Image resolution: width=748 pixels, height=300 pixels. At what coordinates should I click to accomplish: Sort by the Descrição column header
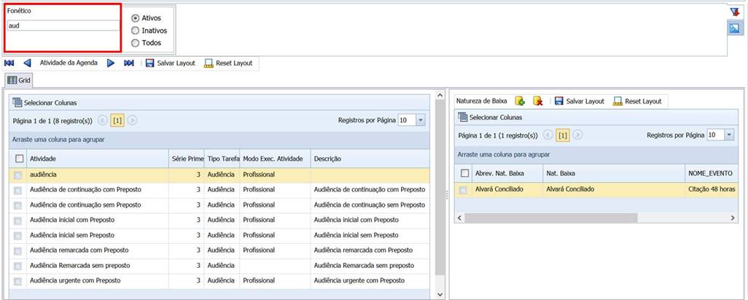tap(370, 159)
